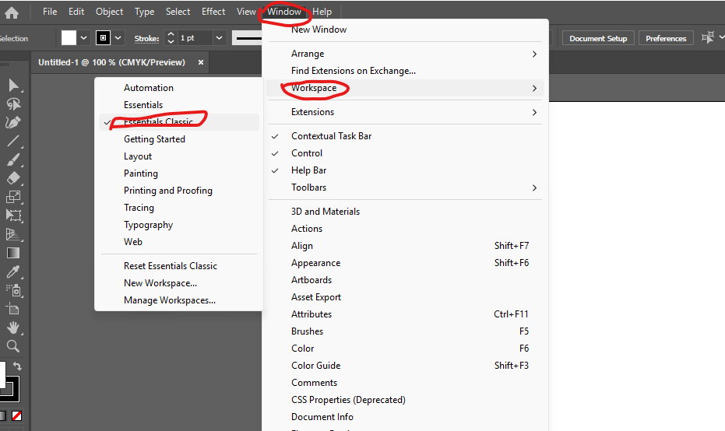Select the Hand tool
Image resolution: width=725 pixels, height=431 pixels.
click(13, 328)
